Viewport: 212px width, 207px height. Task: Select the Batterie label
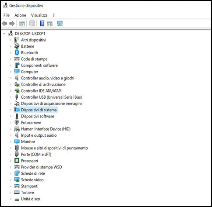(x=28, y=46)
